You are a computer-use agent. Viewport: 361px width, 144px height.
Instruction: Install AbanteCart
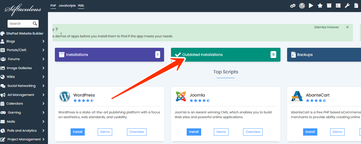310,132
